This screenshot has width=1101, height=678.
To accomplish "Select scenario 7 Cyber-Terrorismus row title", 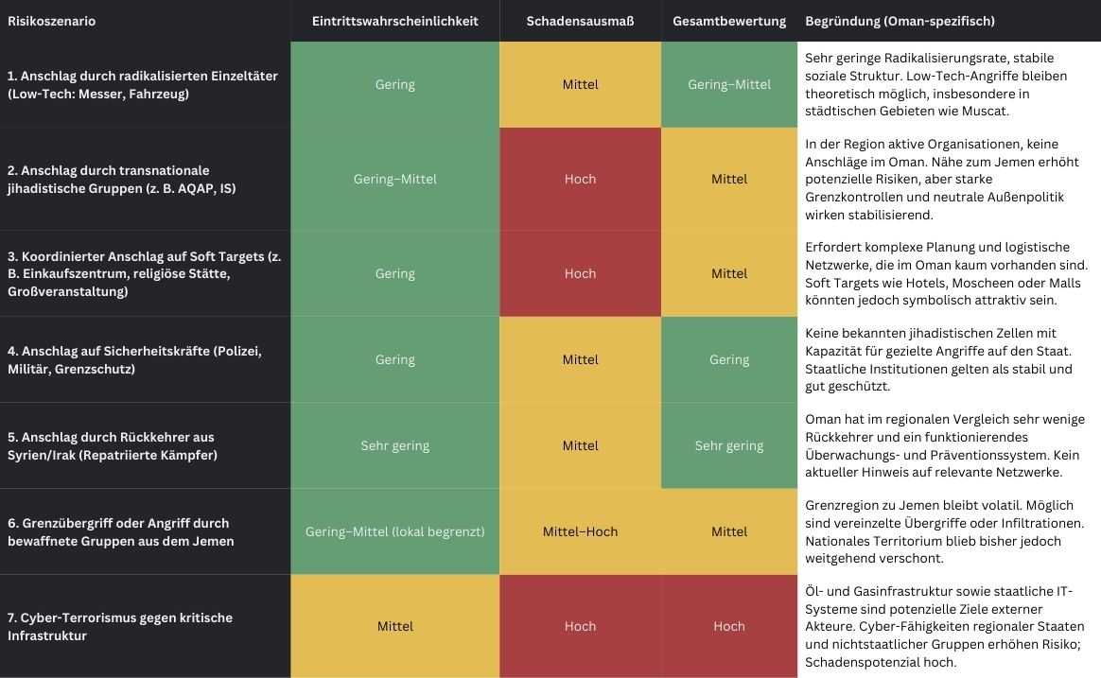I will pos(120,626).
